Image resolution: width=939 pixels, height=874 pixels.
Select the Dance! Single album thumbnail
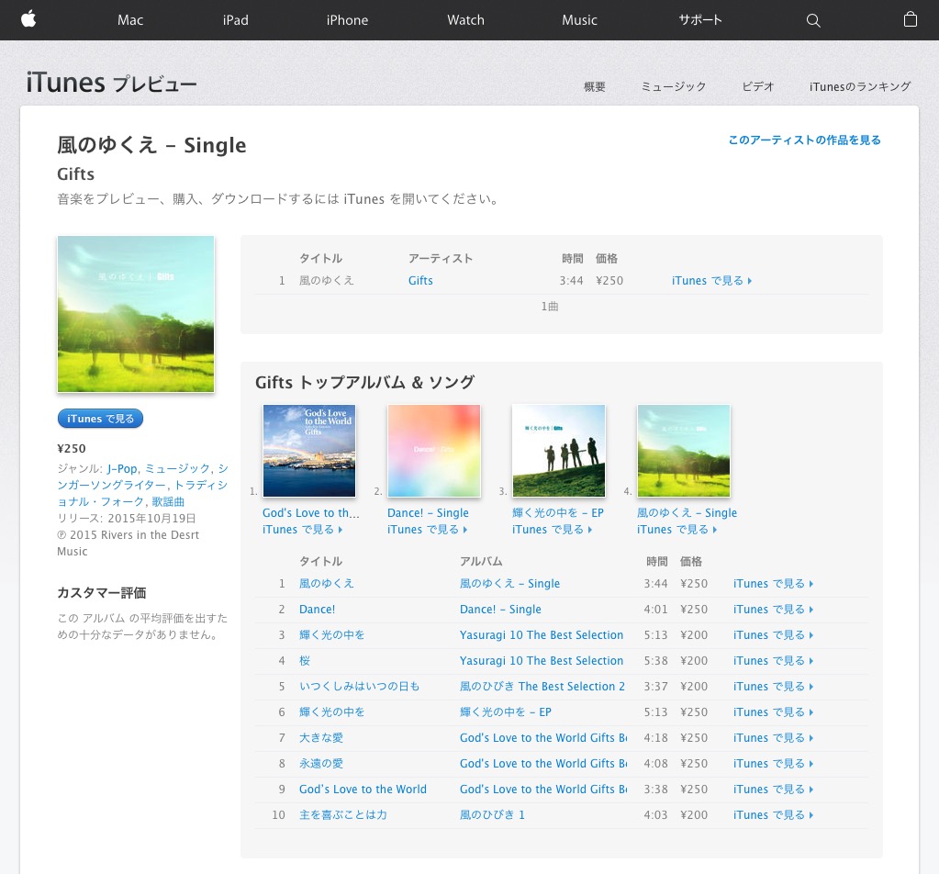click(x=434, y=451)
